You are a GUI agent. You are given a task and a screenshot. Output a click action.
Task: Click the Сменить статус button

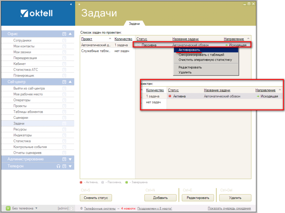click(96, 198)
